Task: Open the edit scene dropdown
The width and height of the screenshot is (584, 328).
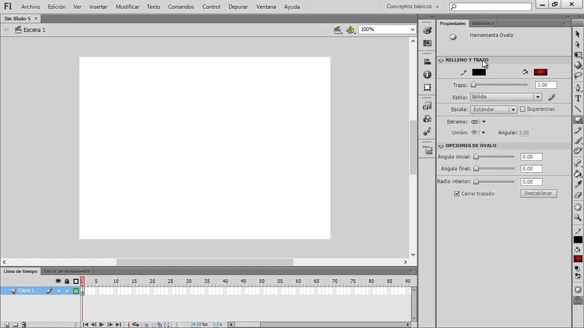Action: click(338, 30)
